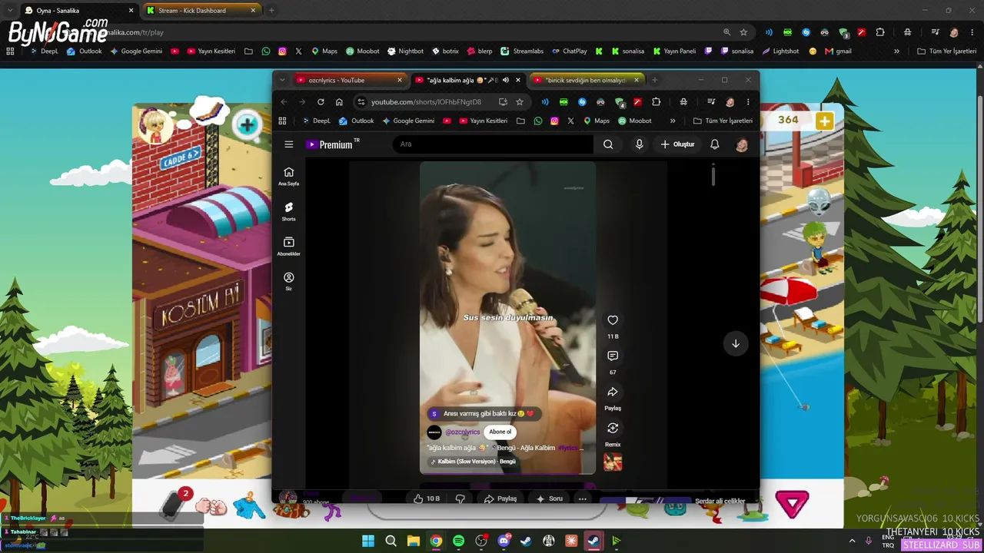Open Oluştur create menu

click(677, 144)
